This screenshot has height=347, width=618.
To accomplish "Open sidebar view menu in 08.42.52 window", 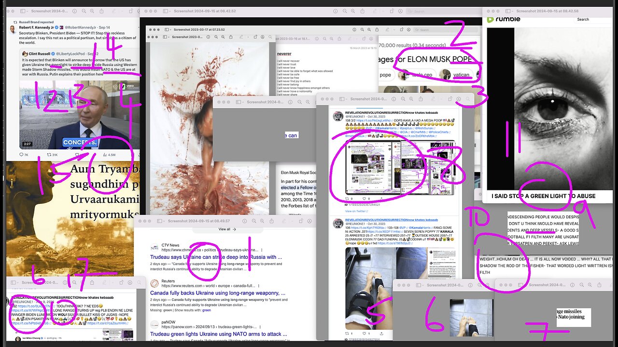I will point(166,11).
